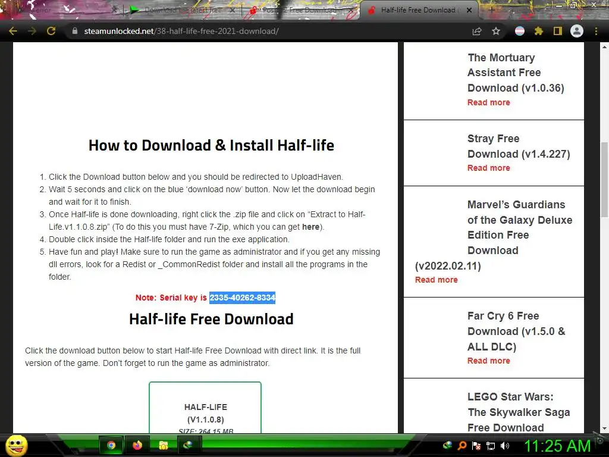Viewport: 609px width, 457px height.
Task: Click the 'Half-life Free Download' heading
Action: click(x=211, y=319)
